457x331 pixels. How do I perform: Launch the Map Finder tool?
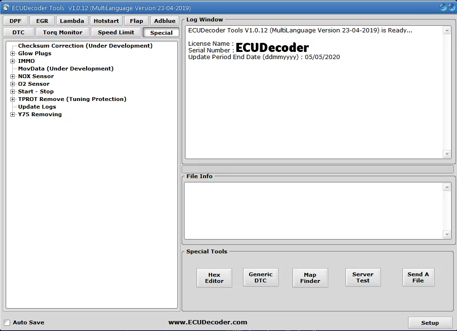tap(310, 278)
